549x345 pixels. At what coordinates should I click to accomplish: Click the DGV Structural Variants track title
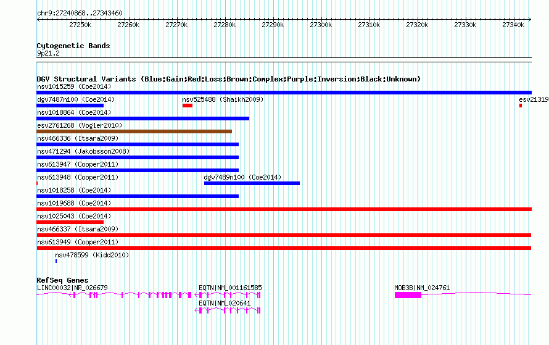(x=229, y=79)
